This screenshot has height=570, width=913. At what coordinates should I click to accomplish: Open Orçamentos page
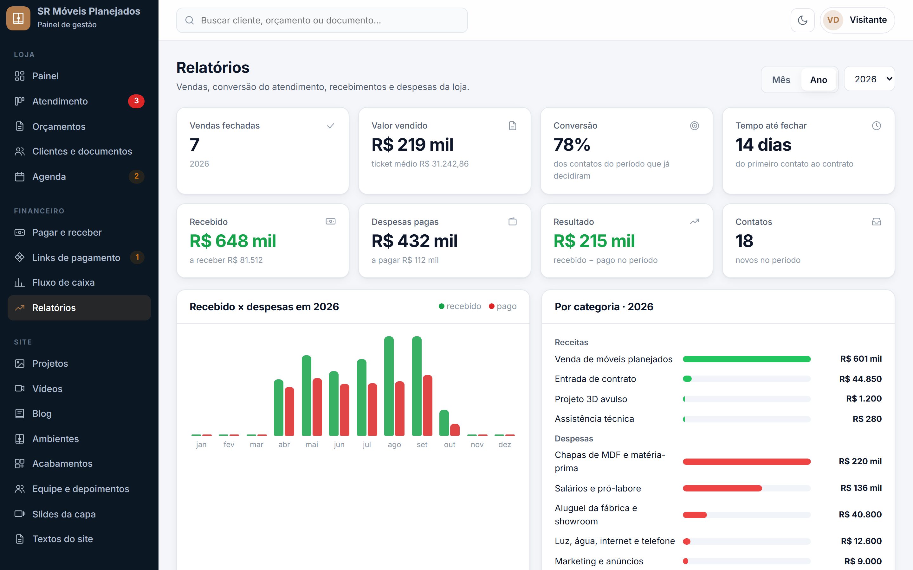(79, 126)
